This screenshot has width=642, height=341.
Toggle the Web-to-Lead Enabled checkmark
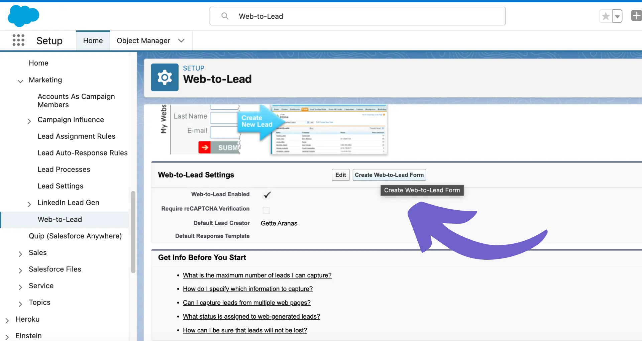coord(266,195)
